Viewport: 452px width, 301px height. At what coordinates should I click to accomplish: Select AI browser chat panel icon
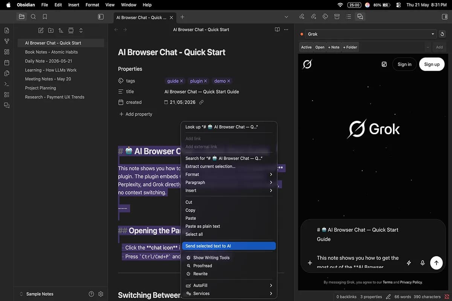point(360,17)
